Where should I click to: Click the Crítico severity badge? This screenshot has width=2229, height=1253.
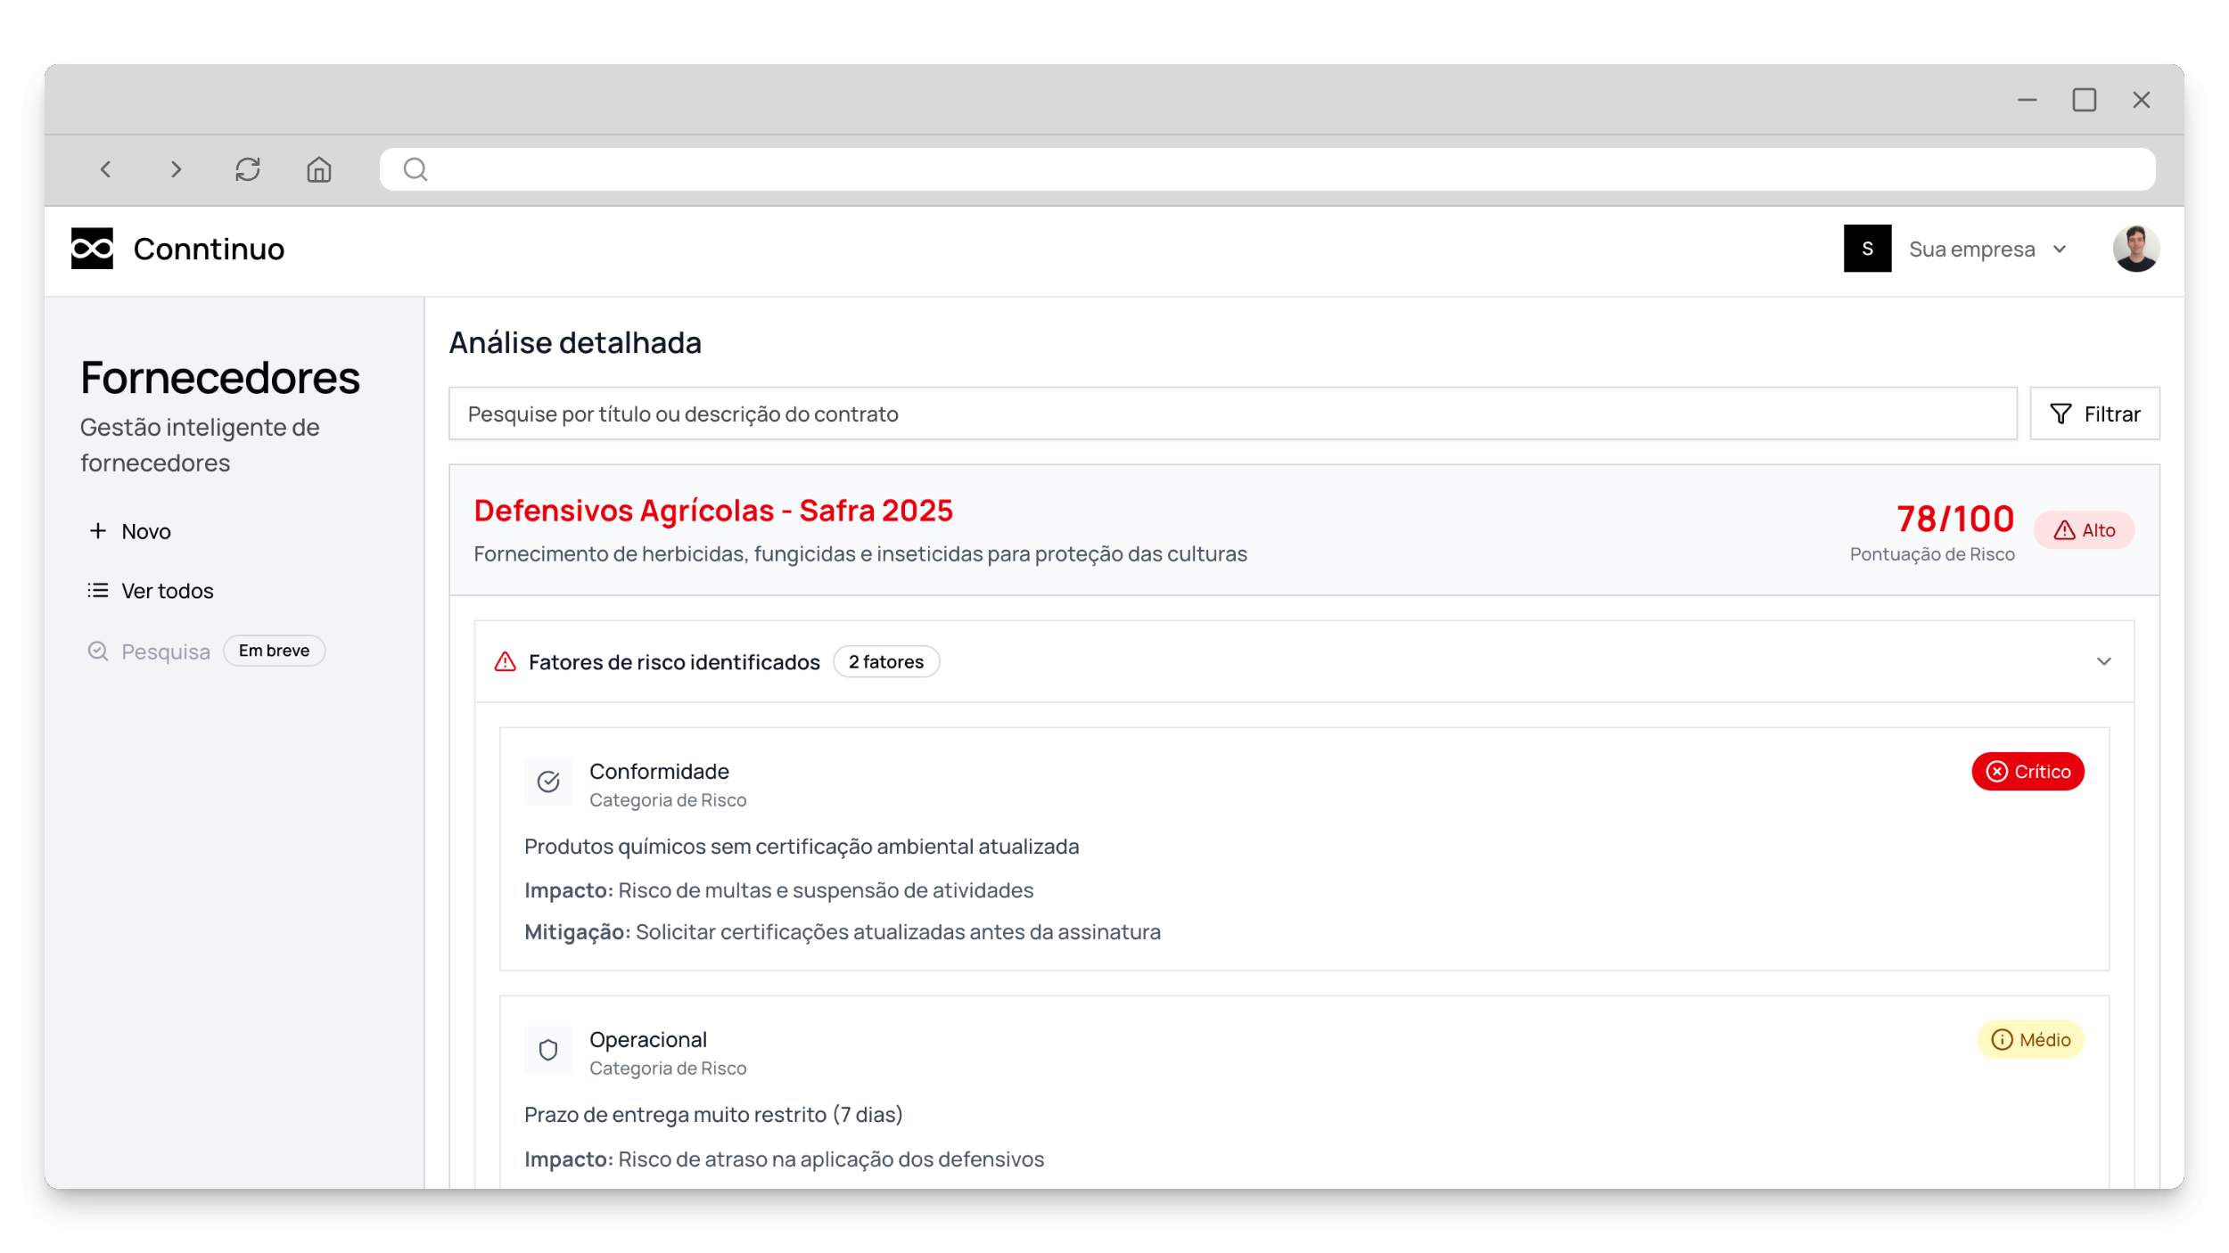coord(2027,772)
